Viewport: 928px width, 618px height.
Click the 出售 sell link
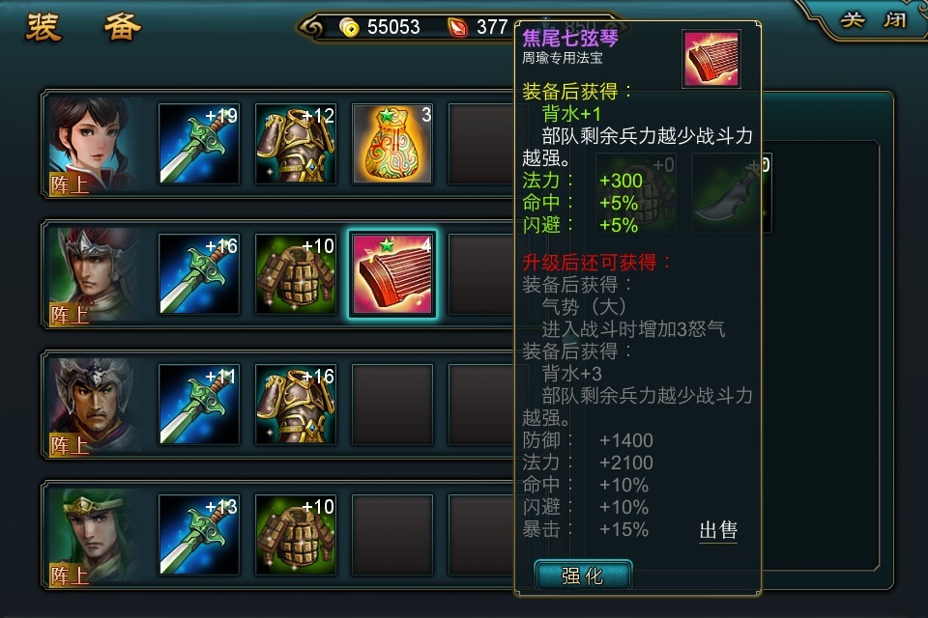pyautogui.click(x=718, y=530)
